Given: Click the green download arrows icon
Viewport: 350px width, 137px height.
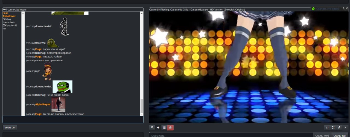Looking at the screenshot, I should click(x=313, y=9).
